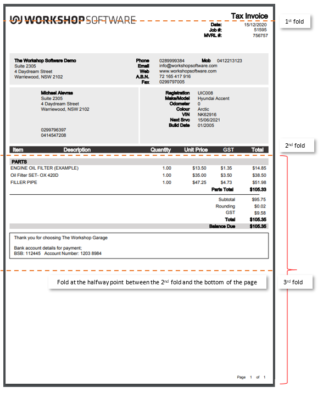Click the Quantity column header
The image size is (323, 393).
[160, 150]
